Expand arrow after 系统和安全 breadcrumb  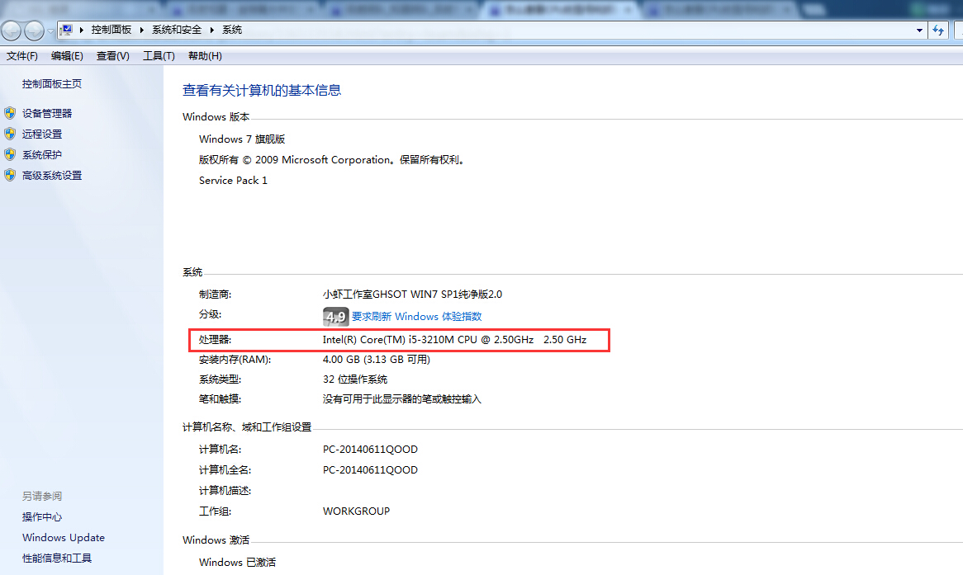[212, 30]
